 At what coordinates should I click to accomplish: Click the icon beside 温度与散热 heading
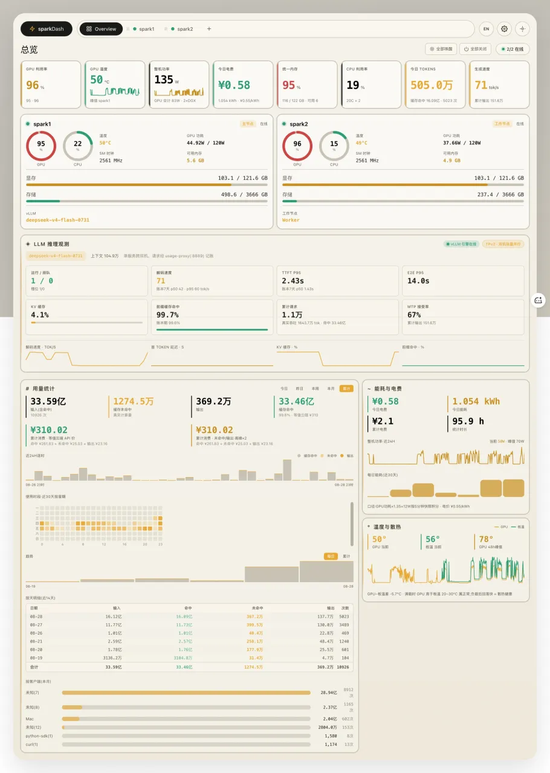pyautogui.click(x=369, y=527)
